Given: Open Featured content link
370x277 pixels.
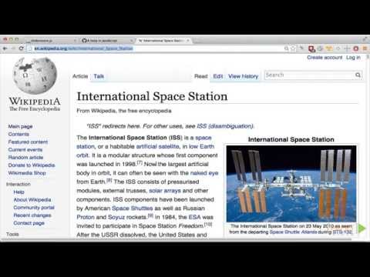Looking at the screenshot, I should tap(28, 142).
